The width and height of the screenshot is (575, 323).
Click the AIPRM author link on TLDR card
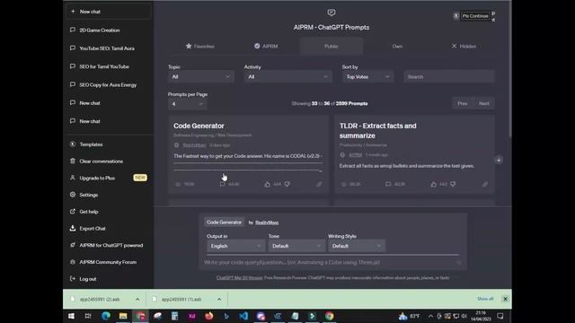point(356,155)
